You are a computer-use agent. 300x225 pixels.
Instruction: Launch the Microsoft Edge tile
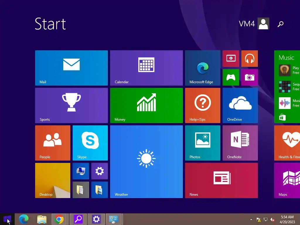click(x=203, y=68)
